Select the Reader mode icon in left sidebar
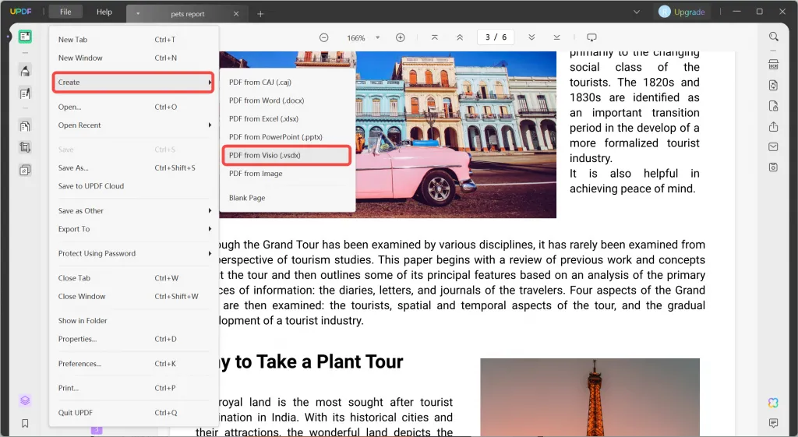The width and height of the screenshot is (798, 437). tap(26, 37)
